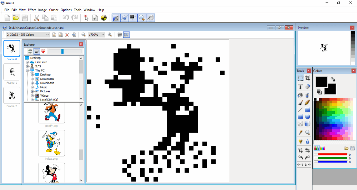Open the Window menu
The image size is (357, 190).
tap(89, 10)
